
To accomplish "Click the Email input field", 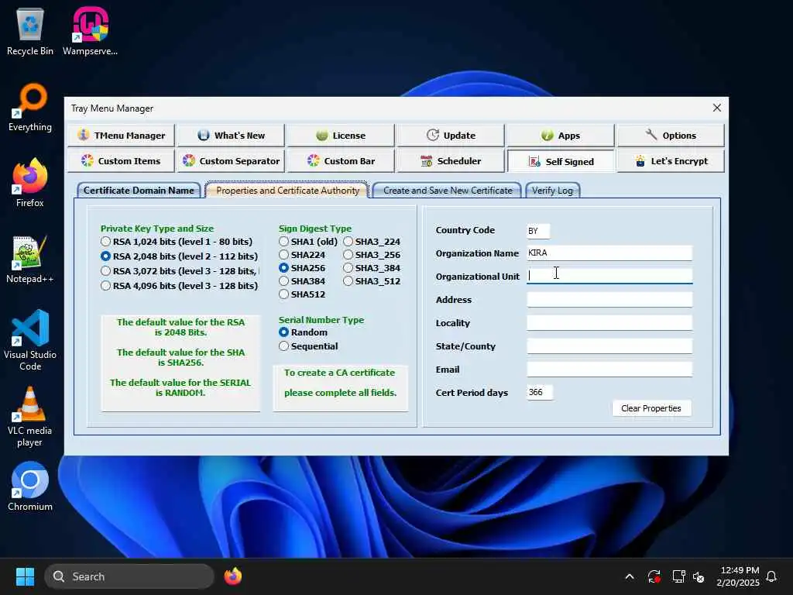I will [609, 370].
